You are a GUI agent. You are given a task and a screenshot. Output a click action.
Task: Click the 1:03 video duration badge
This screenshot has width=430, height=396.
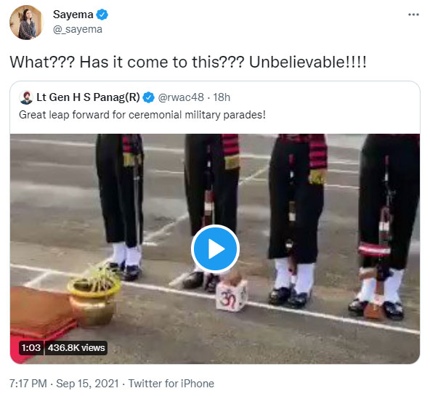(31, 348)
